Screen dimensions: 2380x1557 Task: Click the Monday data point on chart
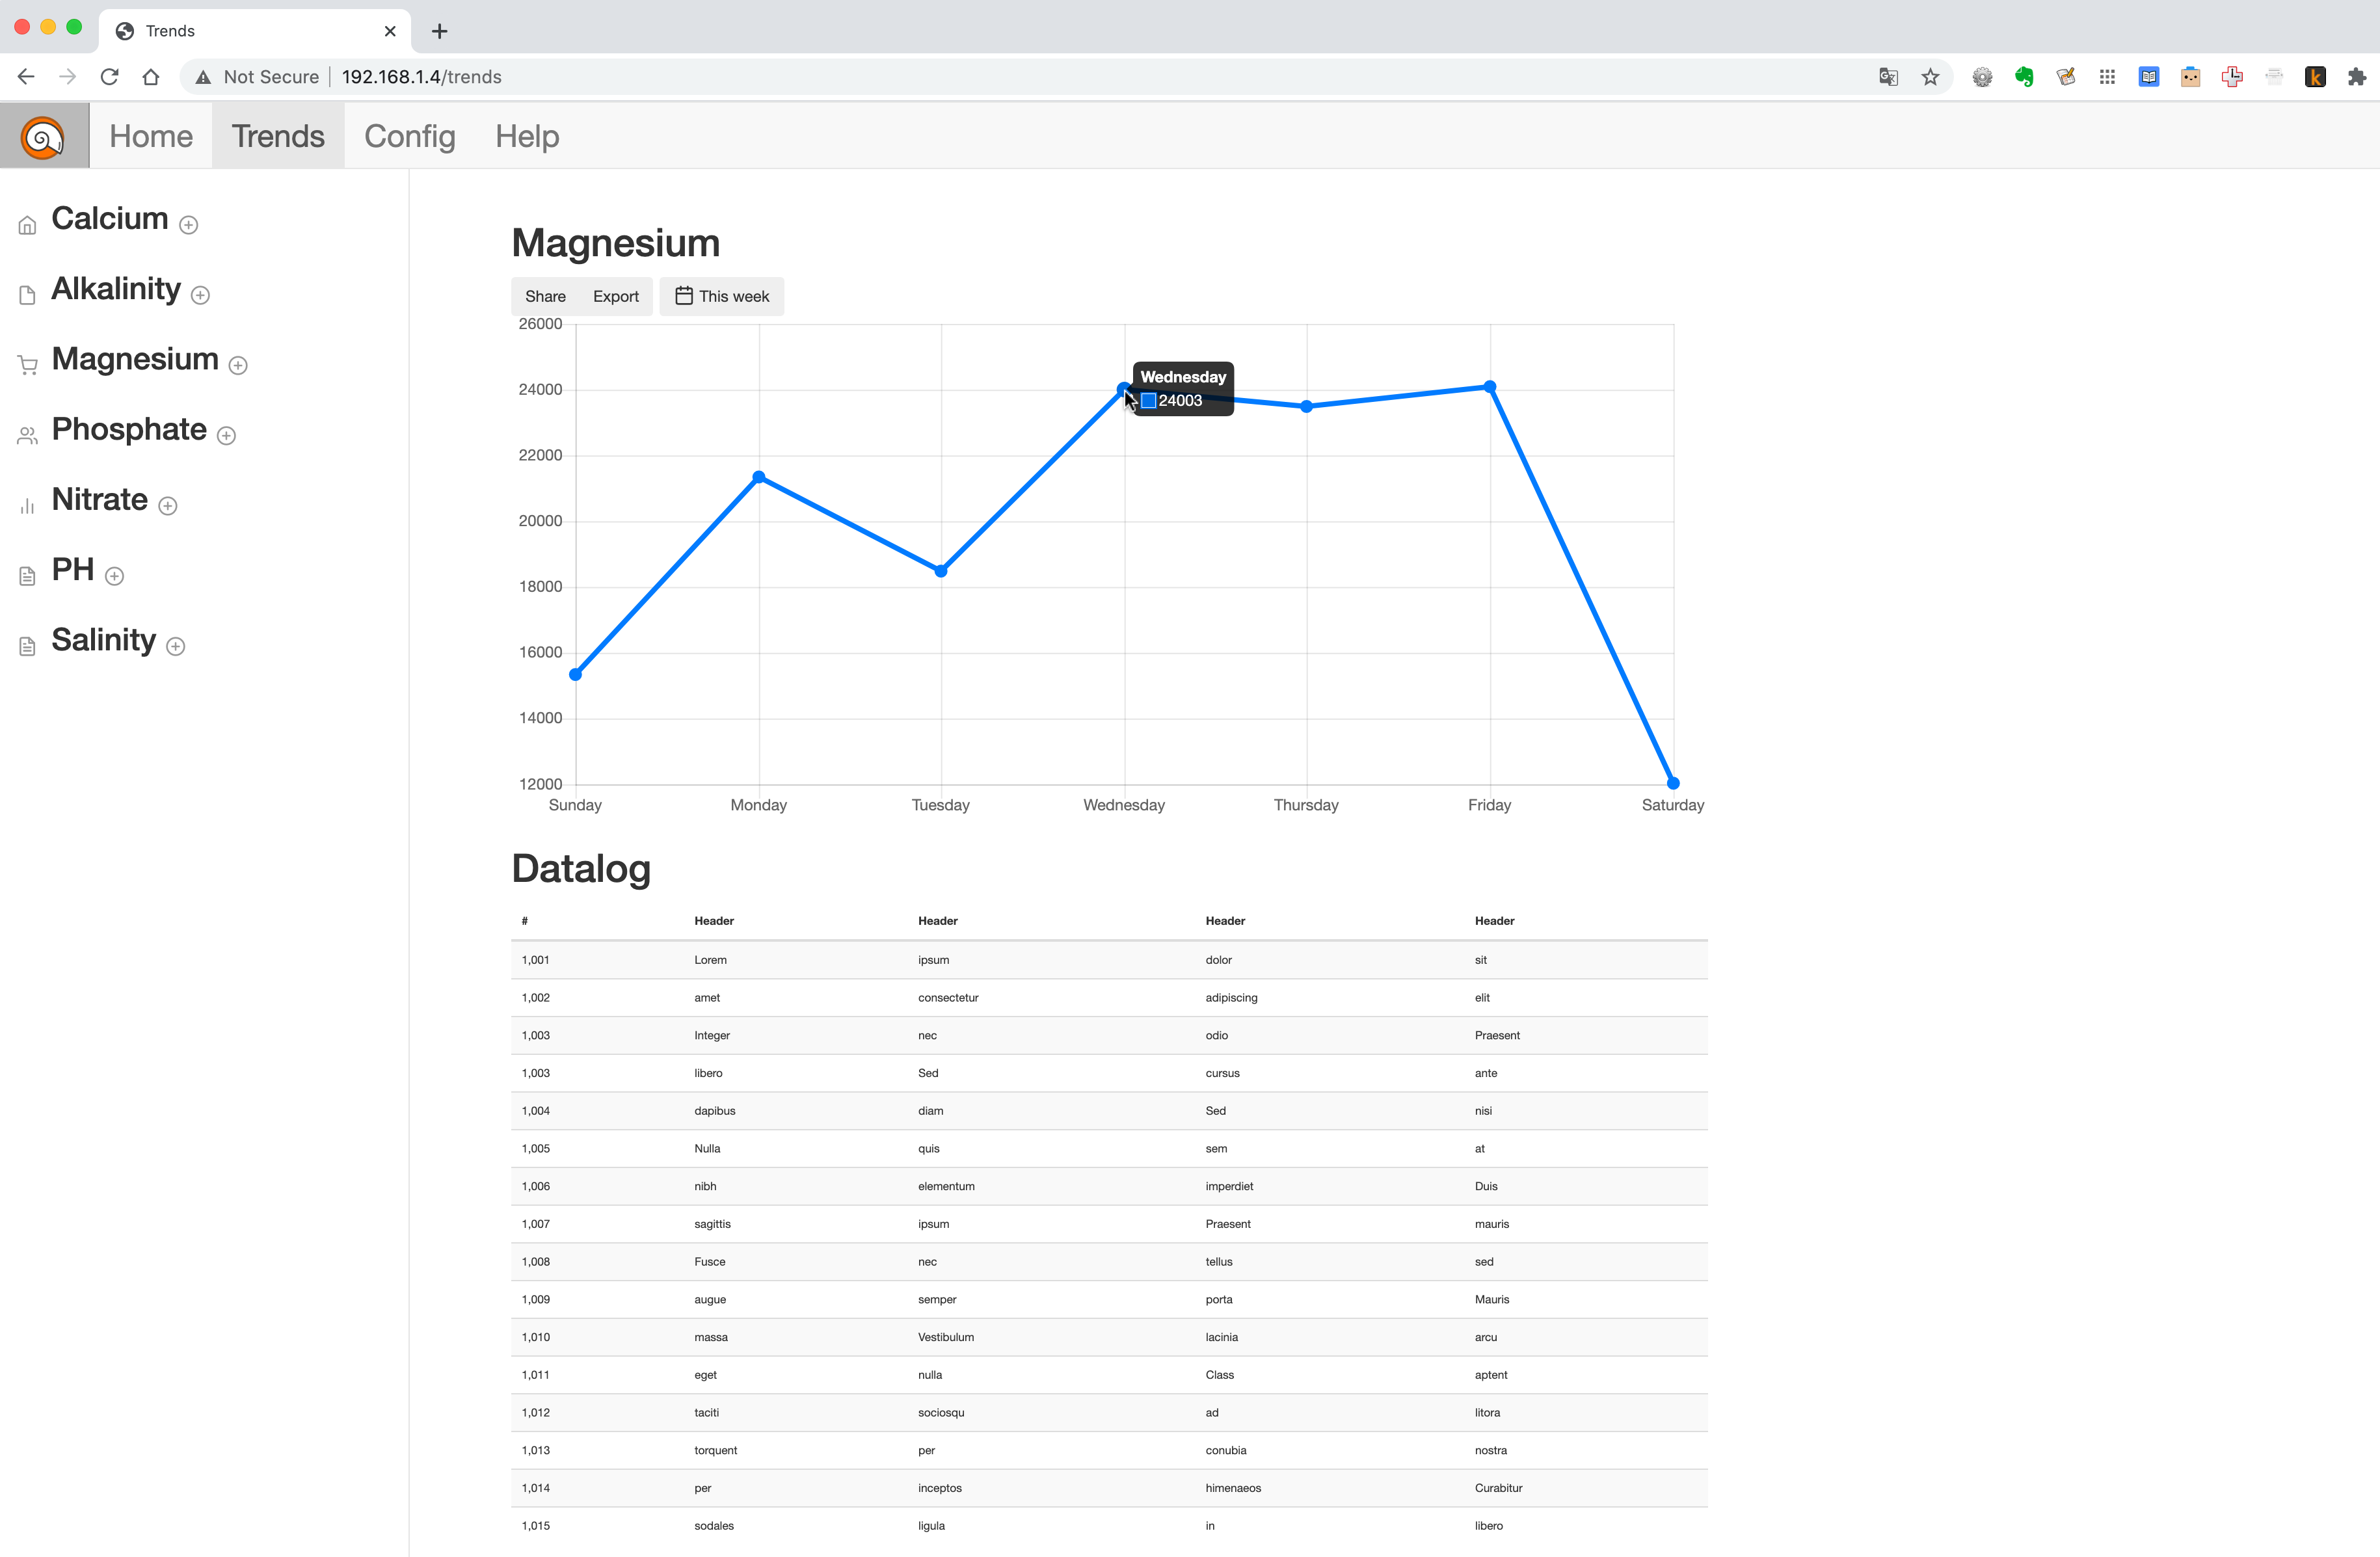pyautogui.click(x=759, y=478)
